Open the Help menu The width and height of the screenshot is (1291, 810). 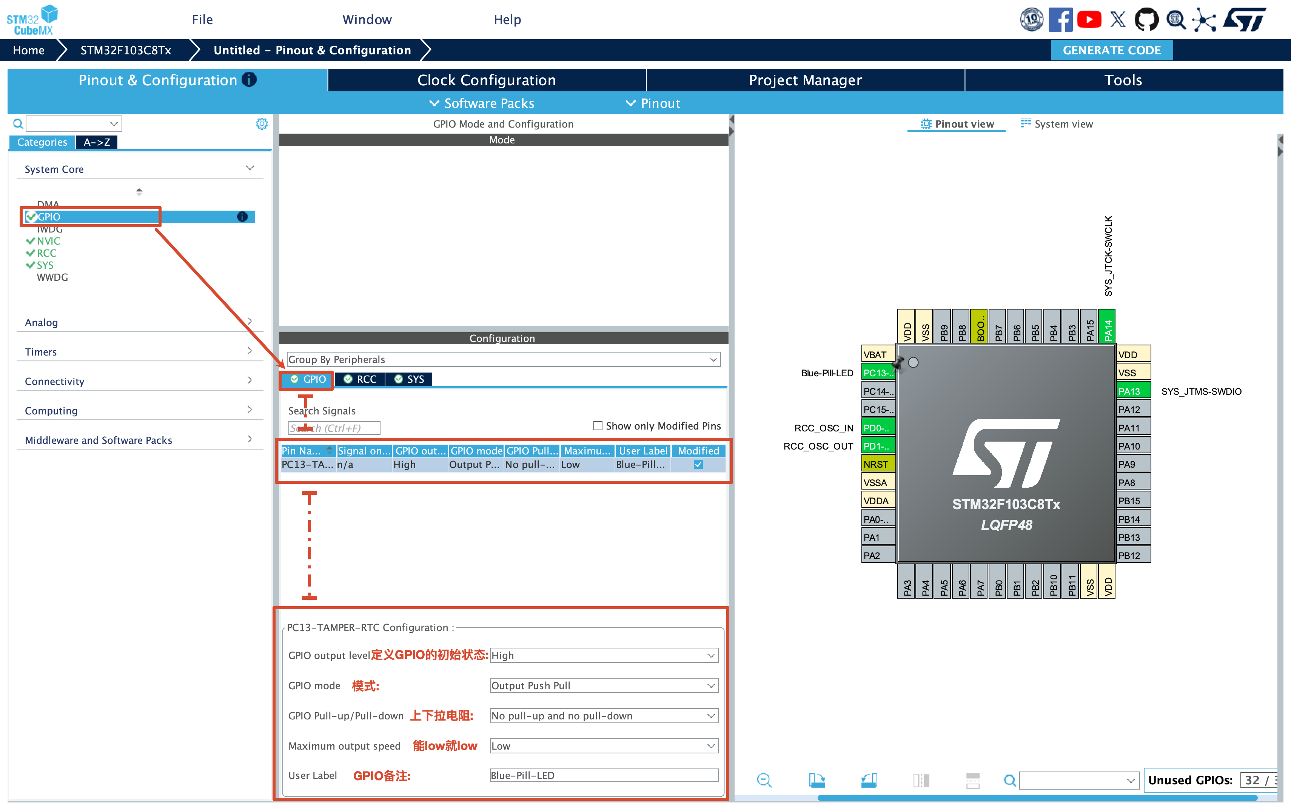(x=507, y=20)
